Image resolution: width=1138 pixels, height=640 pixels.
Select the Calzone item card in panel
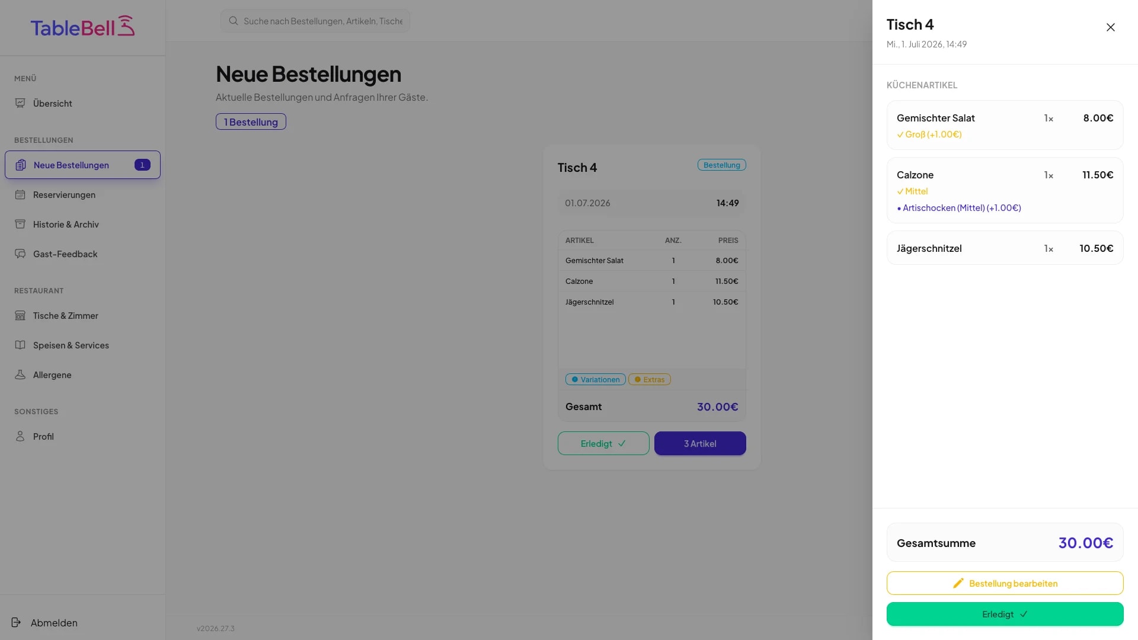[1005, 190]
